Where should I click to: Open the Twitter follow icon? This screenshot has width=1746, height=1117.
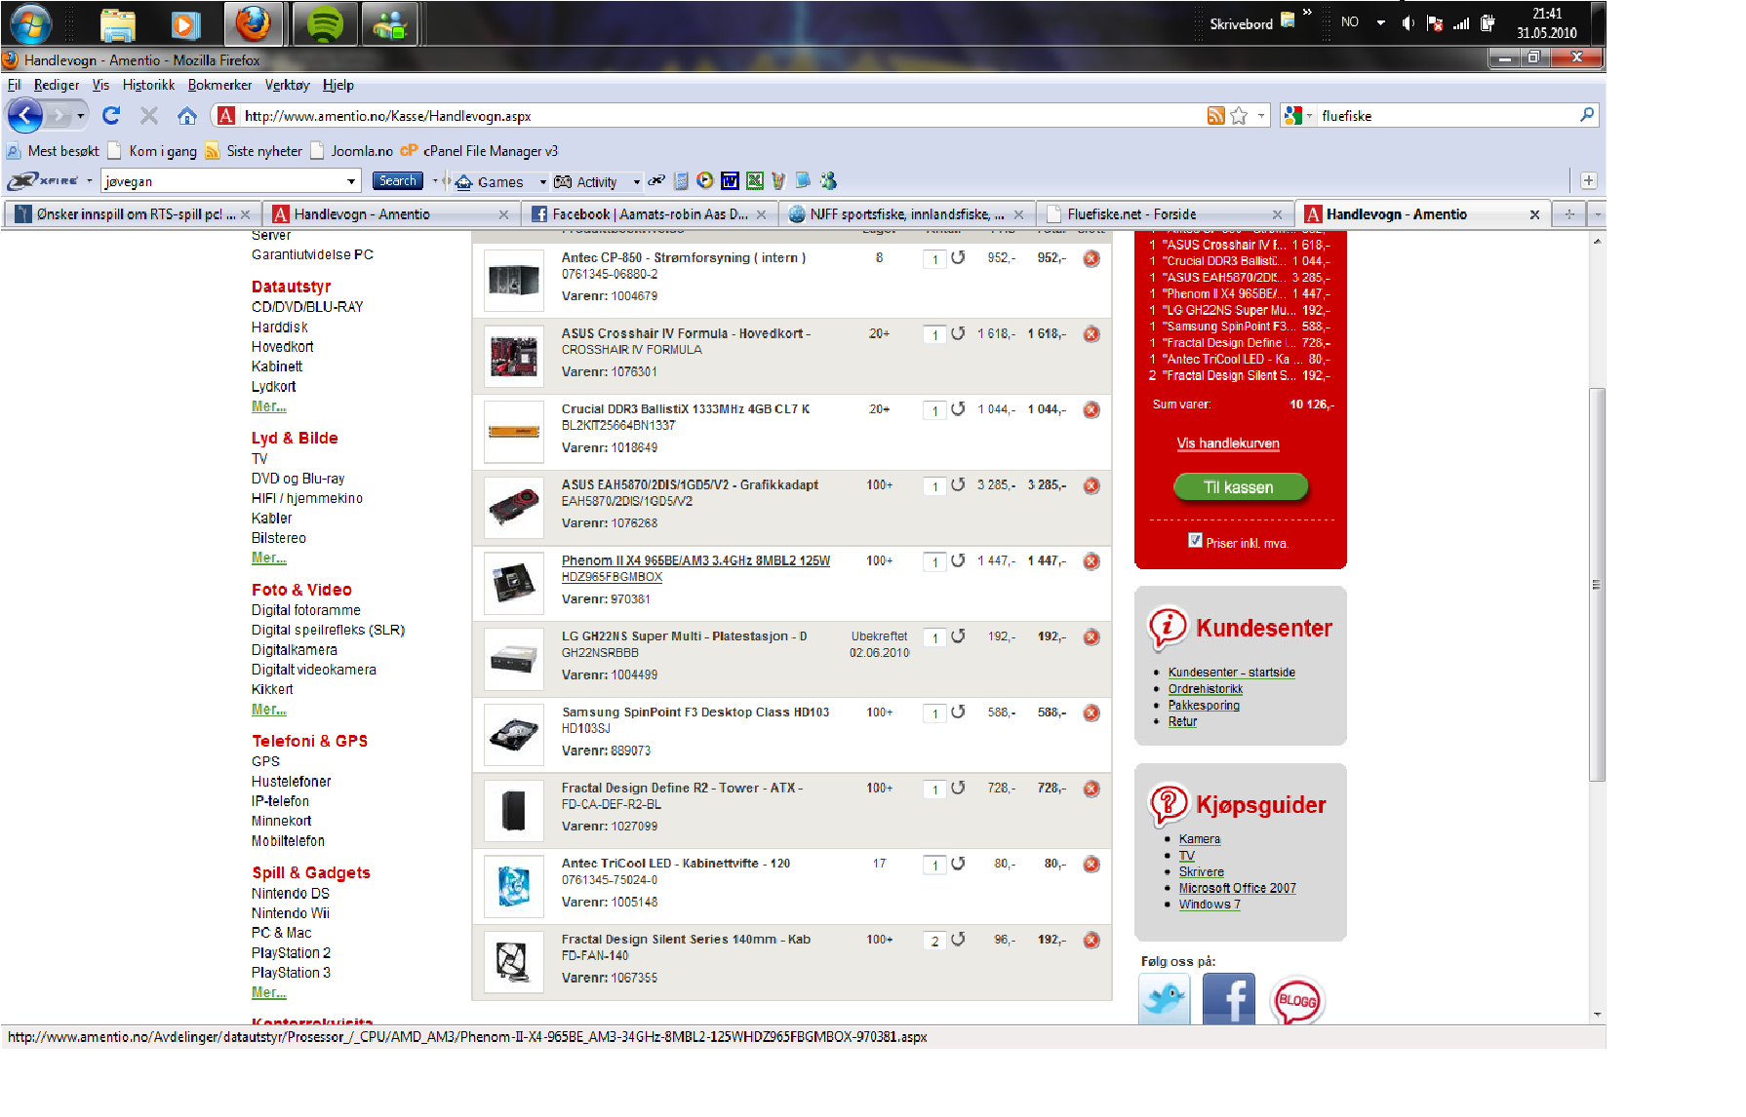(x=1165, y=999)
